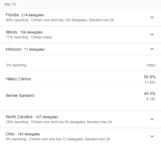Collapse the Missouri results chevron
Viewport: 161px width, 145px height.
point(152,49)
